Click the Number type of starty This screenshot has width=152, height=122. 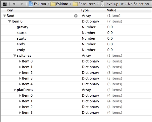89,38
